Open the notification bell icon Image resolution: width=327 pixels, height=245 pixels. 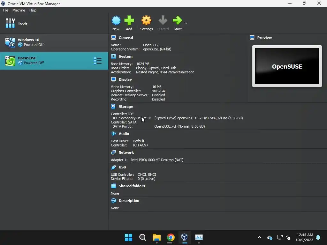[318, 237]
